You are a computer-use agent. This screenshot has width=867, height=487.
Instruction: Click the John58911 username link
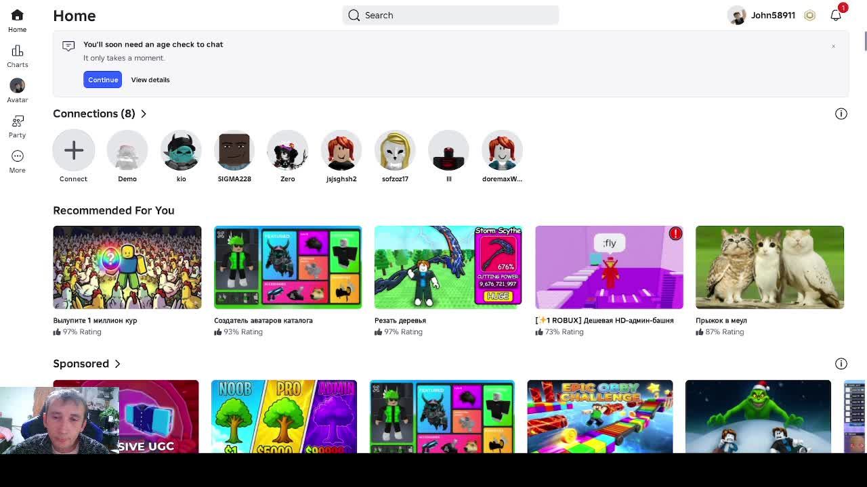(773, 15)
